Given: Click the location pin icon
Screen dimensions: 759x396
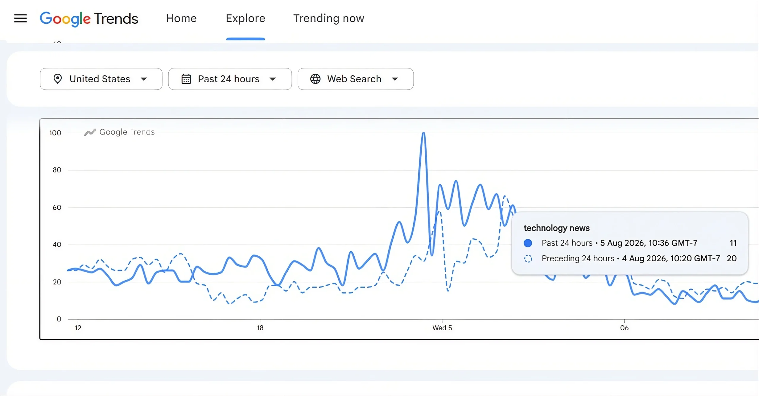Looking at the screenshot, I should 58,79.
